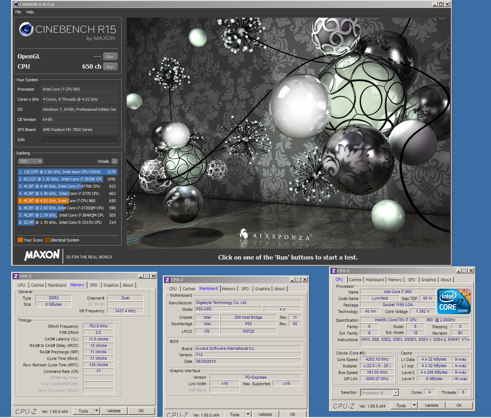The image size is (491, 418).
Task: Expand Tools dropdown arrow in CPU CPU-Z window
Action: [x=414, y=406]
